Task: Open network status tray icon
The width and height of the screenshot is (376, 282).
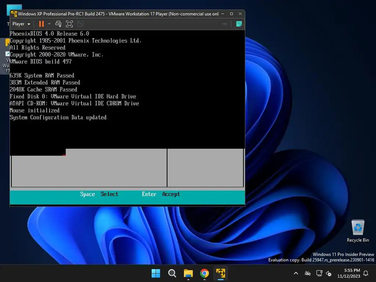Action: (319, 273)
